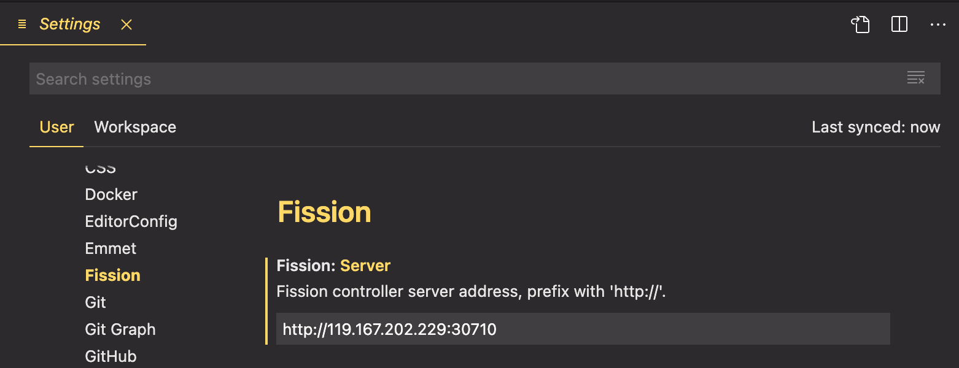Switch to the Workspace settings tab
Viewport: 959px width, 368px height.
pos(135,127)
